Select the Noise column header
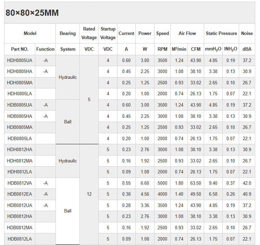 (x=247, y=33)
